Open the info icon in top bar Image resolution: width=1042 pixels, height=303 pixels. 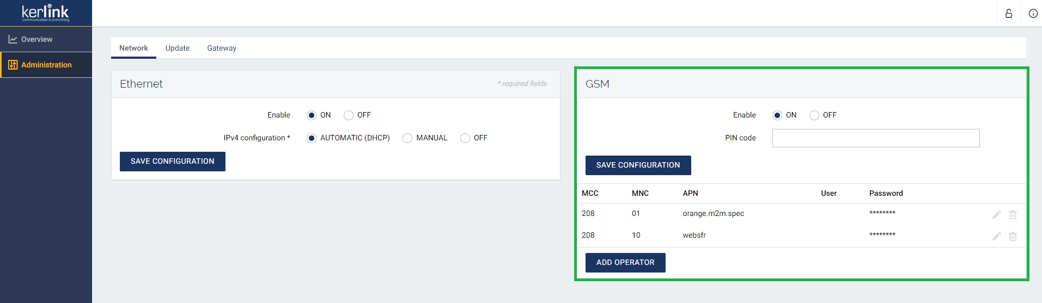[x=1033, y=14]
